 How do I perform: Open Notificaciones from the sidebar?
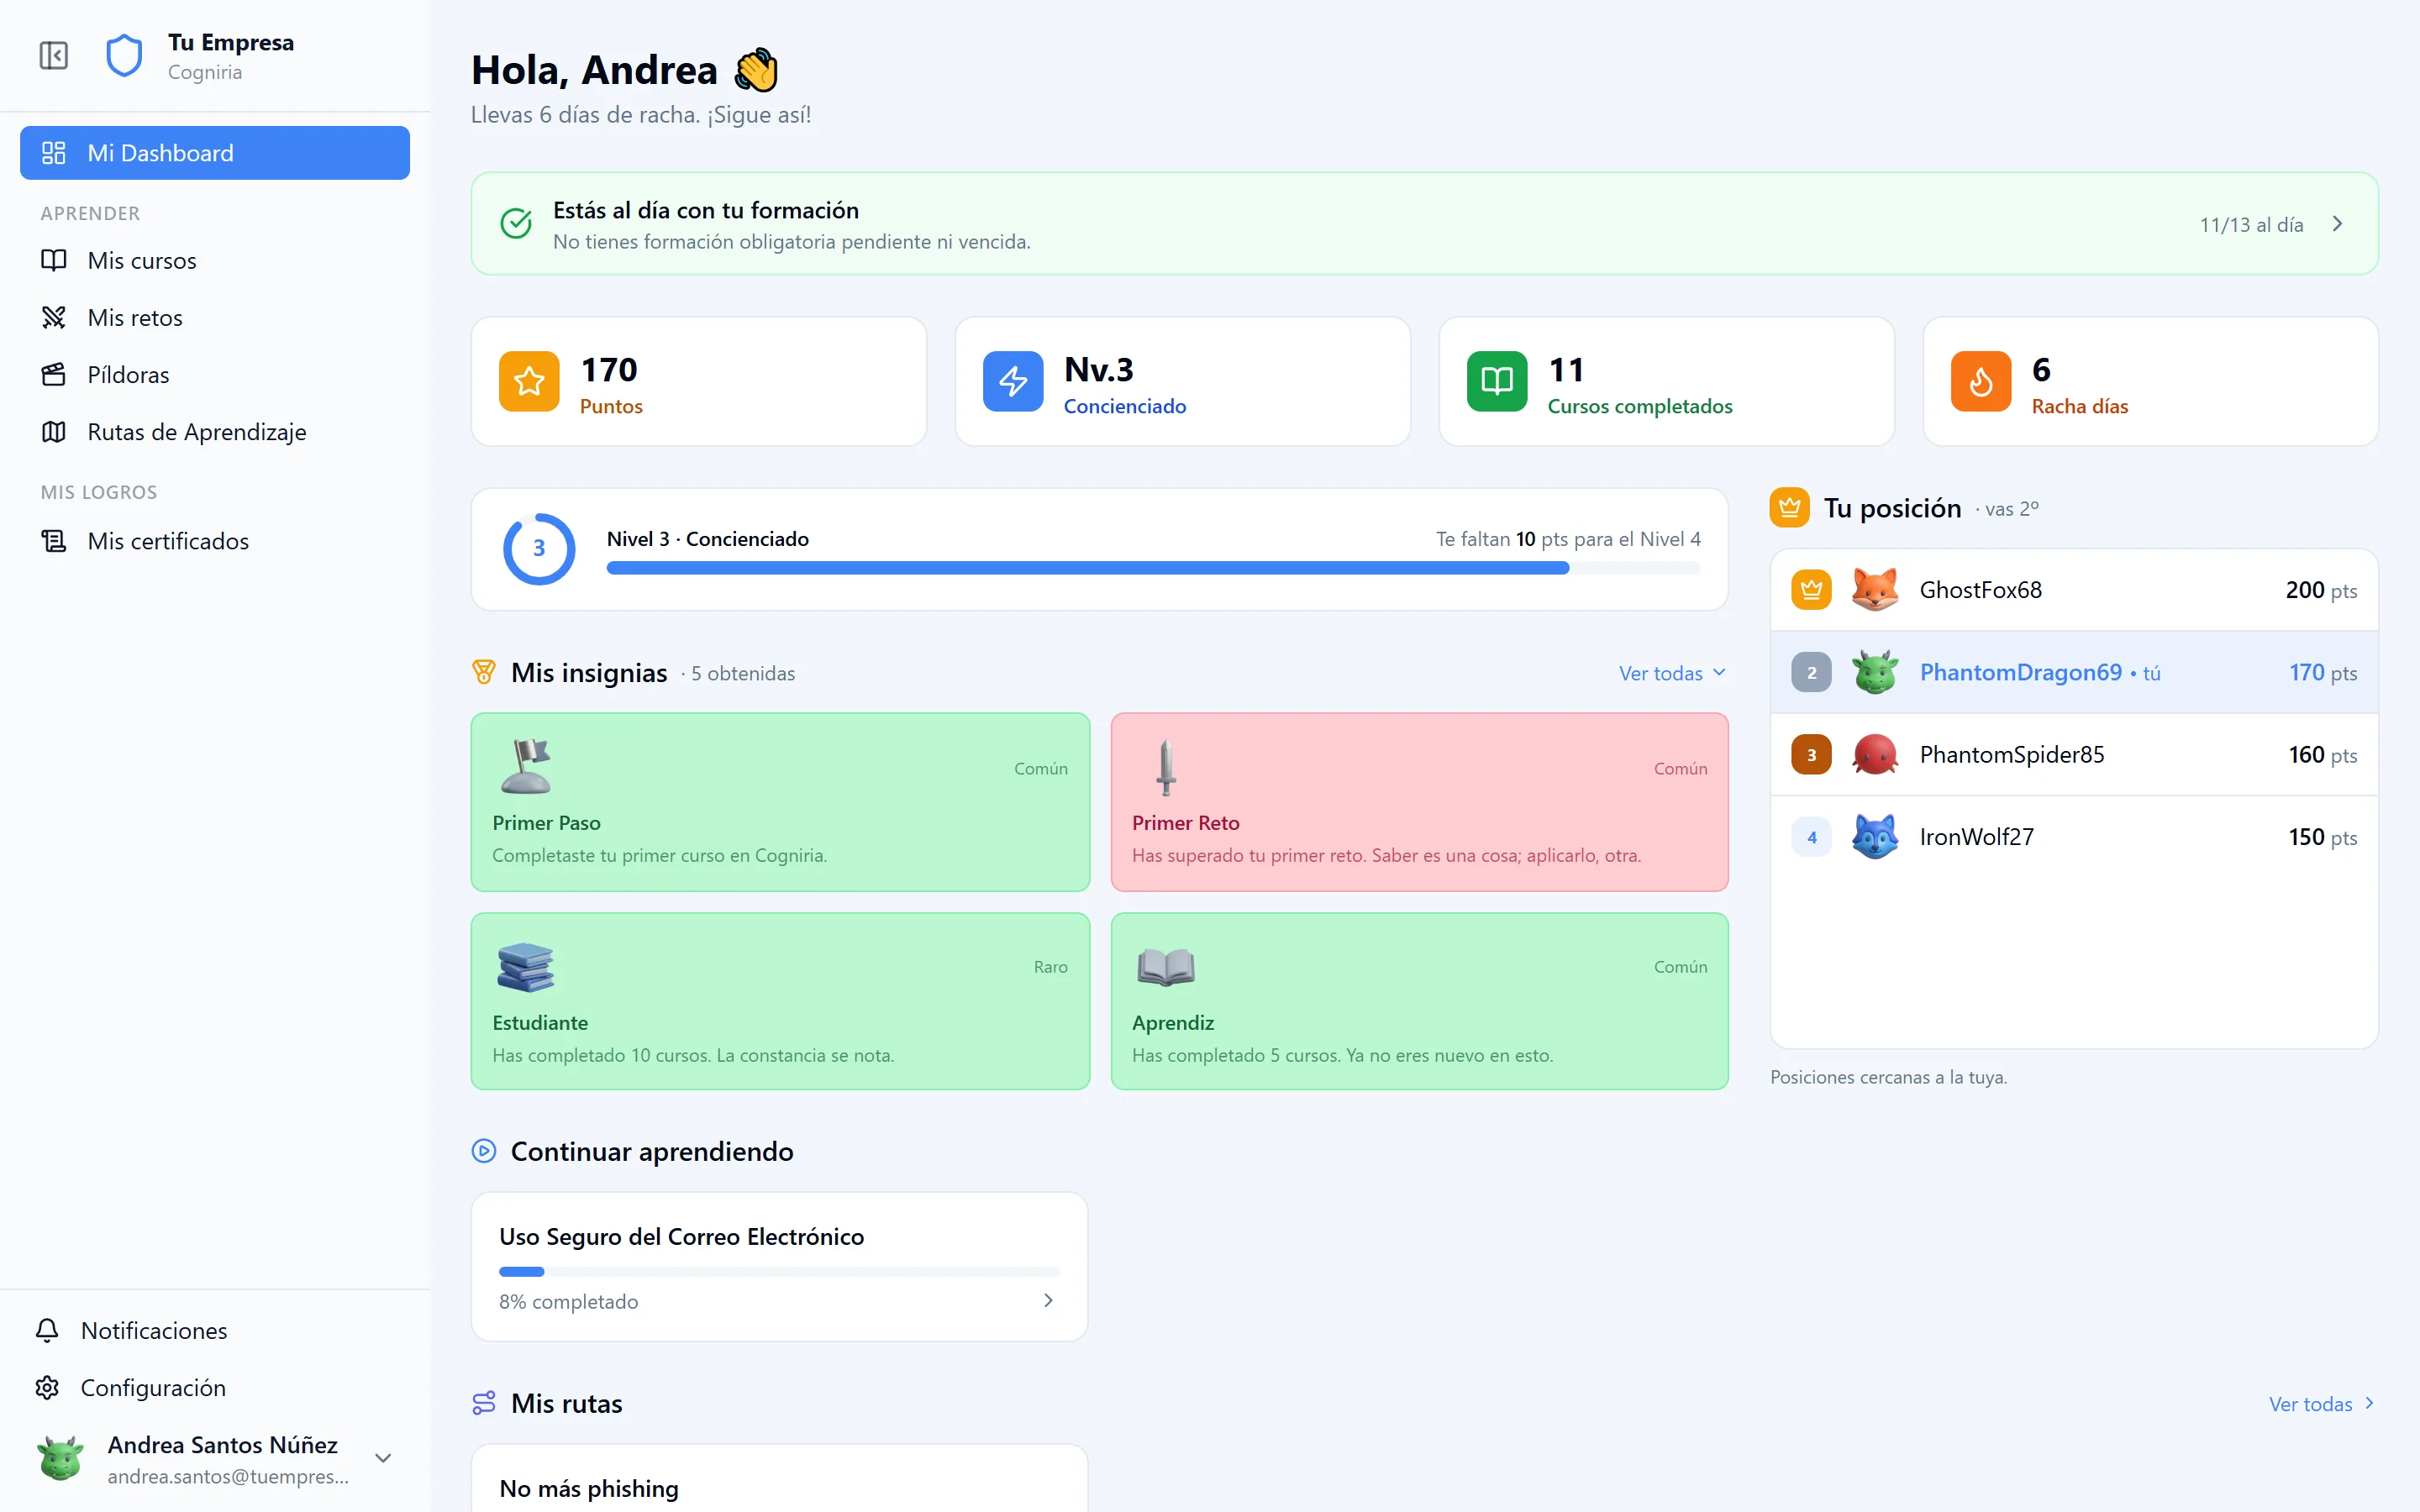coord(215,1330)
